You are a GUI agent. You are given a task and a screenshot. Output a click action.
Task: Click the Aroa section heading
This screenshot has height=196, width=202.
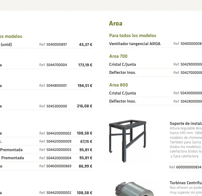(x=116, y=23)
